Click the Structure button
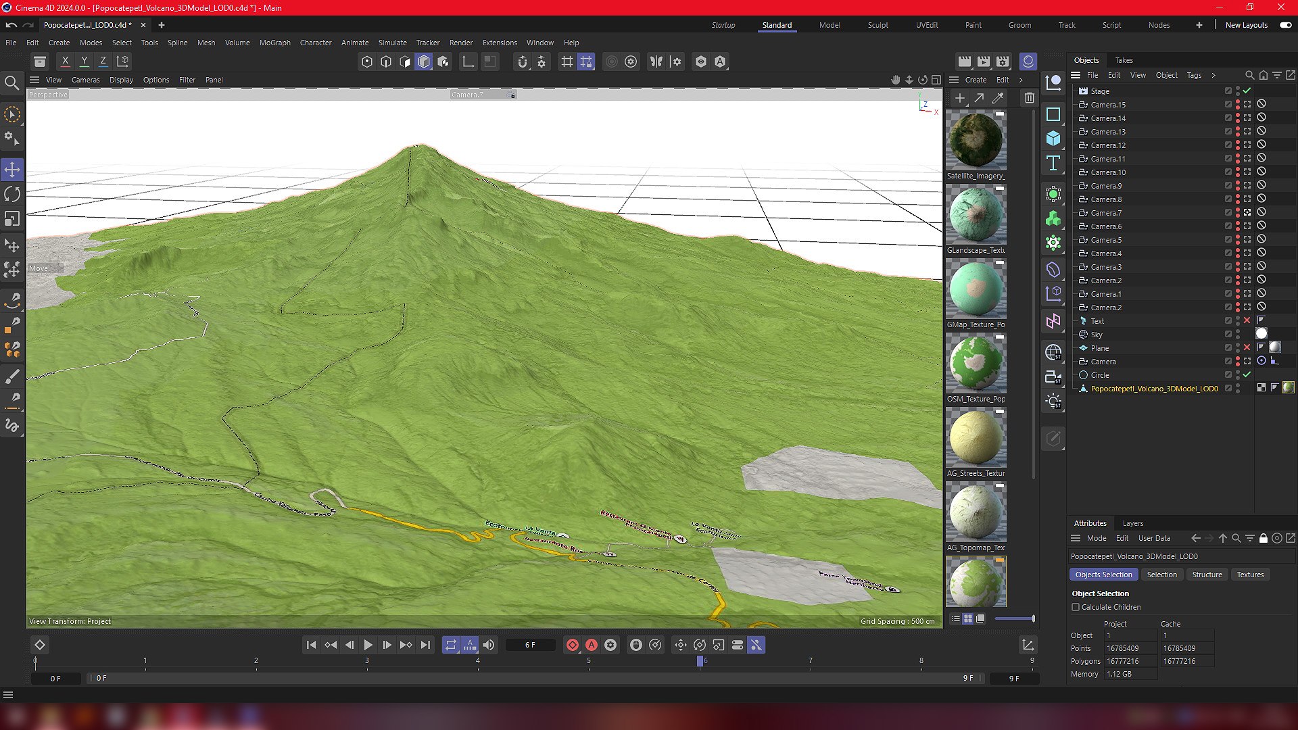Screen dimensions: 1298x730 point(1207,575)
